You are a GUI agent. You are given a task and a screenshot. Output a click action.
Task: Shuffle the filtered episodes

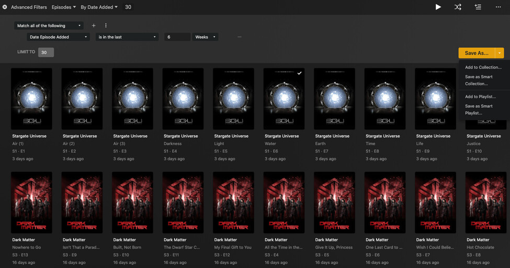[x=458, y=7]
